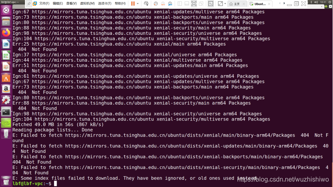Click the green plus new tab icon

[326, 6]
